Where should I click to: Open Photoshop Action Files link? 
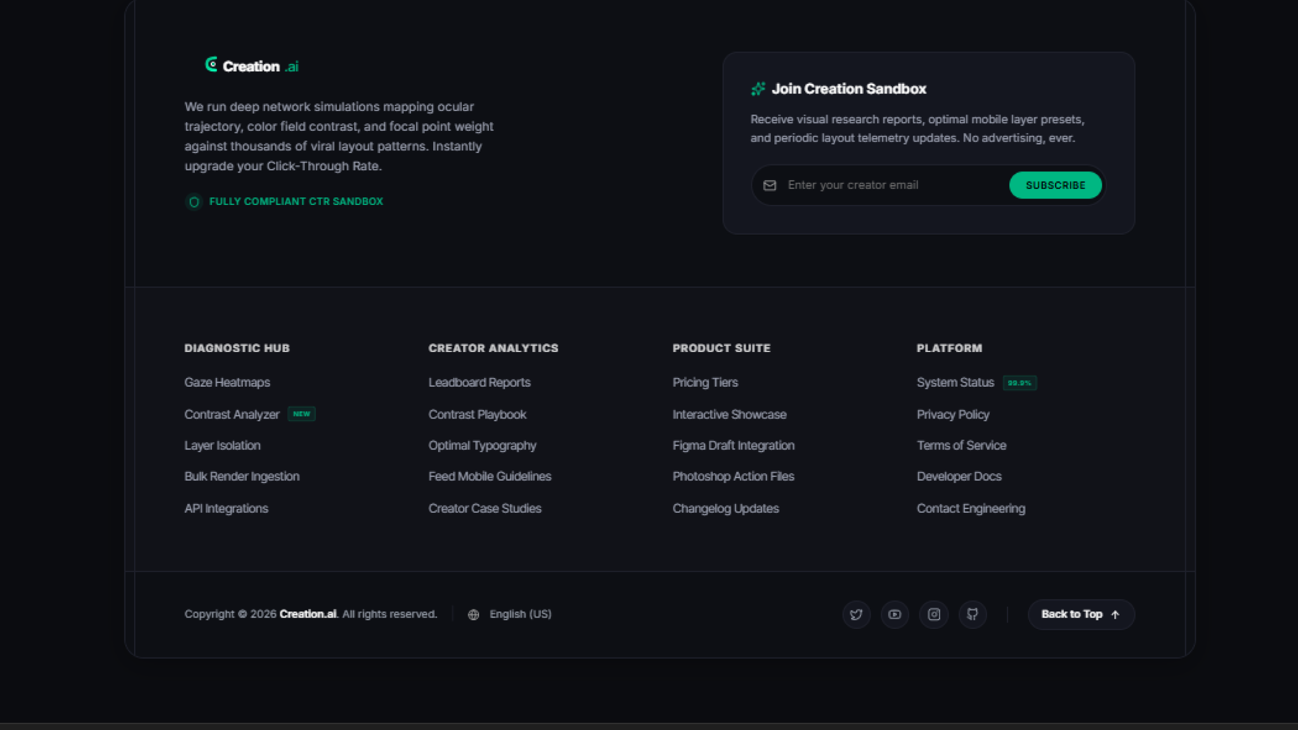click(x=733, y=476)
